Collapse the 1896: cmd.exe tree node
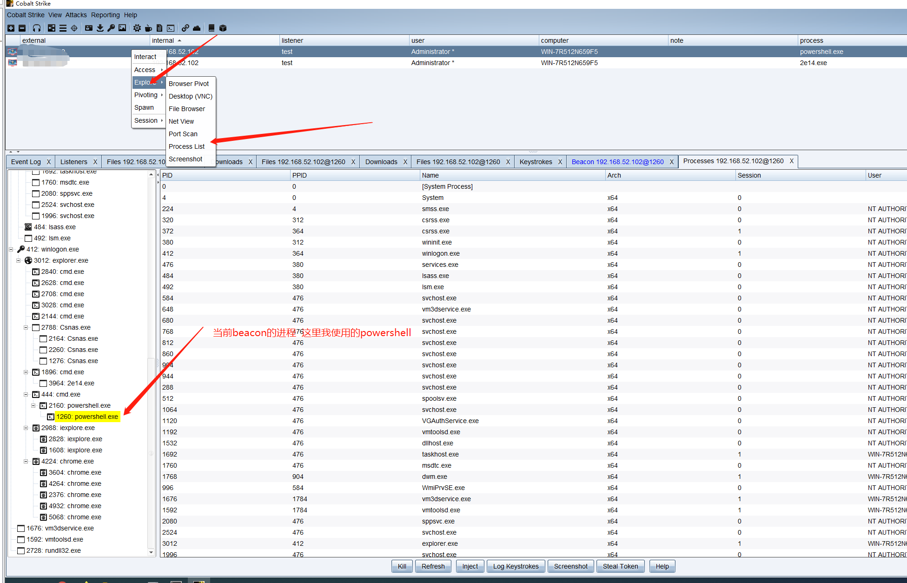This screenshot has width=907, height=583. tap(26, 372)
